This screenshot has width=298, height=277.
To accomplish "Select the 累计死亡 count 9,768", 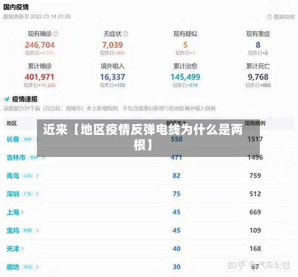I will click(258, 77).
